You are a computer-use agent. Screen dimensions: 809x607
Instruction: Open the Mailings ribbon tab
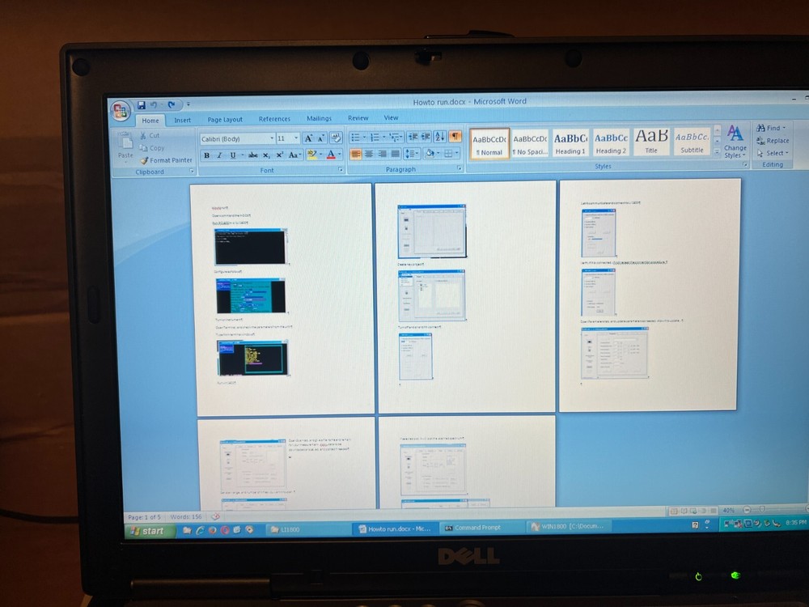pos(319,117)
